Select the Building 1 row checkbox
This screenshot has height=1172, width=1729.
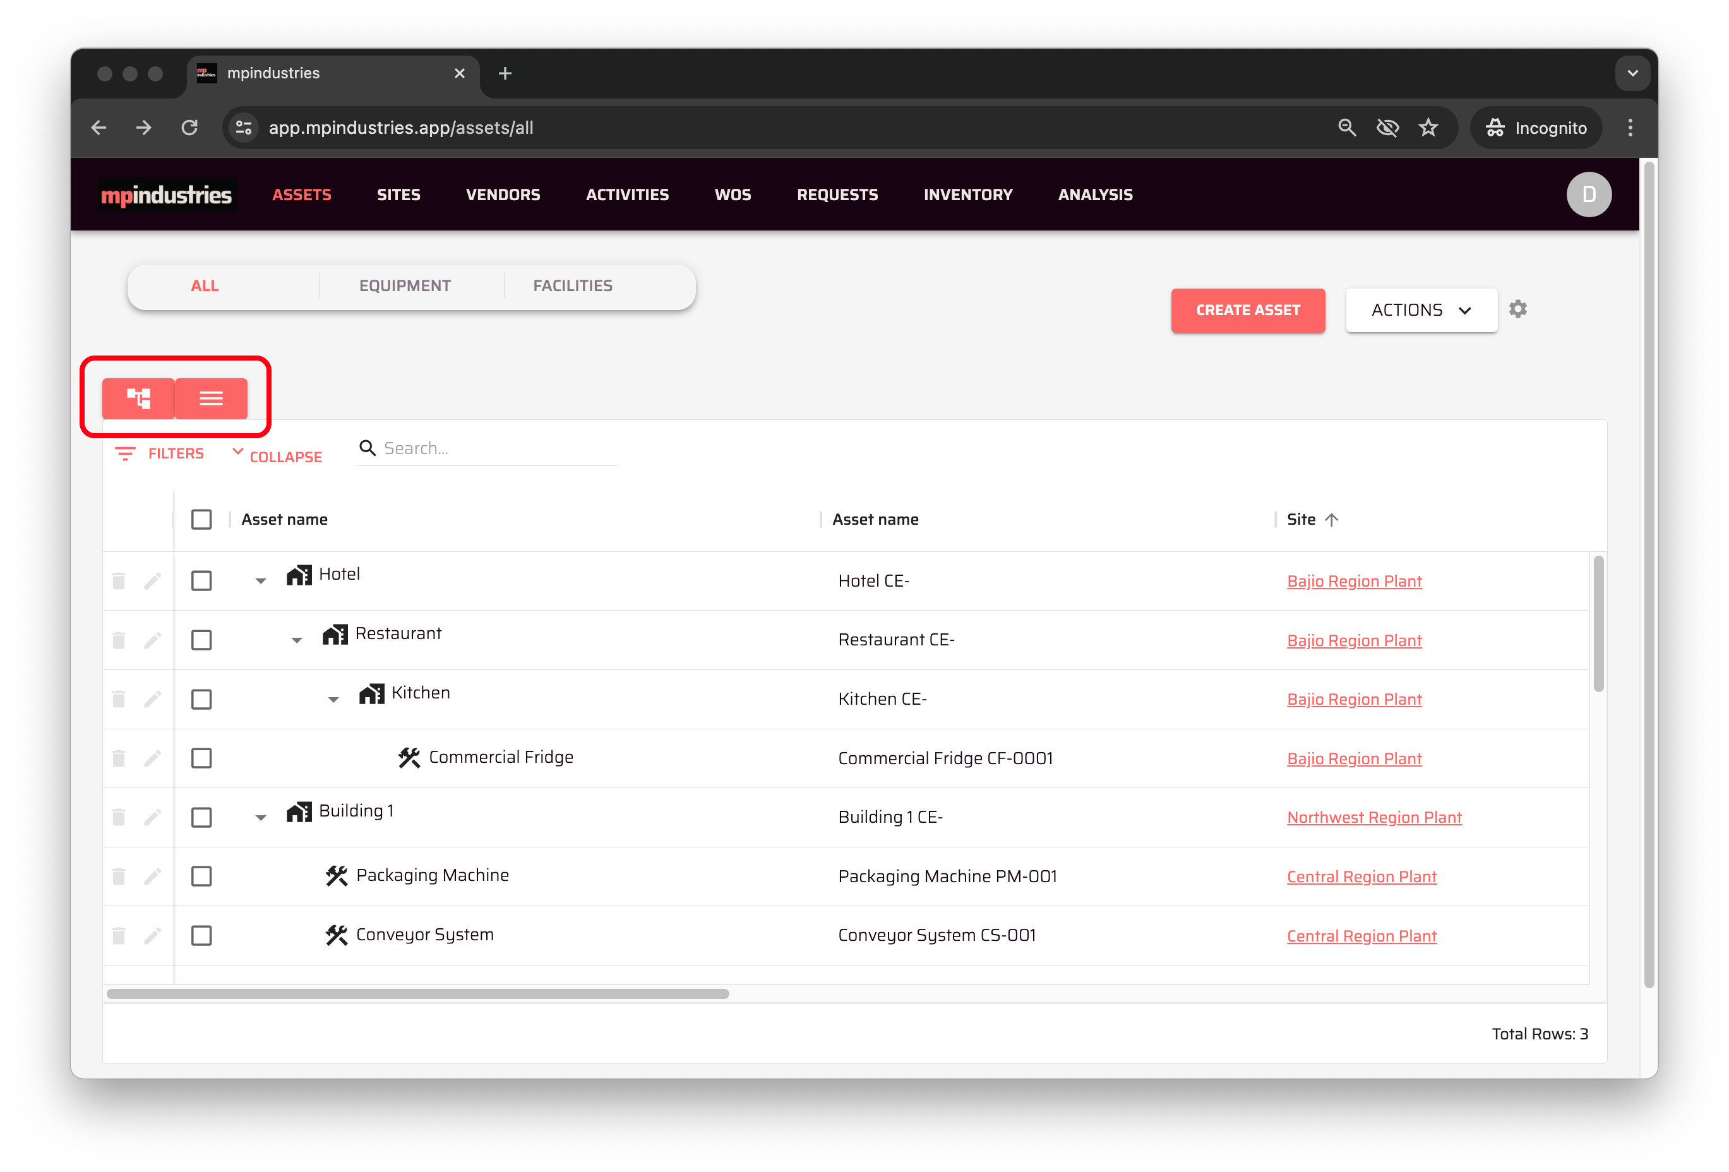pyautogui.click(x=201, y=817)
